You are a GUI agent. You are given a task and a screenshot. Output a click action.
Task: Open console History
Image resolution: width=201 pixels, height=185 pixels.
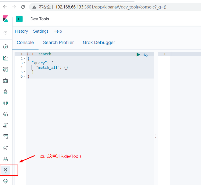click(21, 31)
